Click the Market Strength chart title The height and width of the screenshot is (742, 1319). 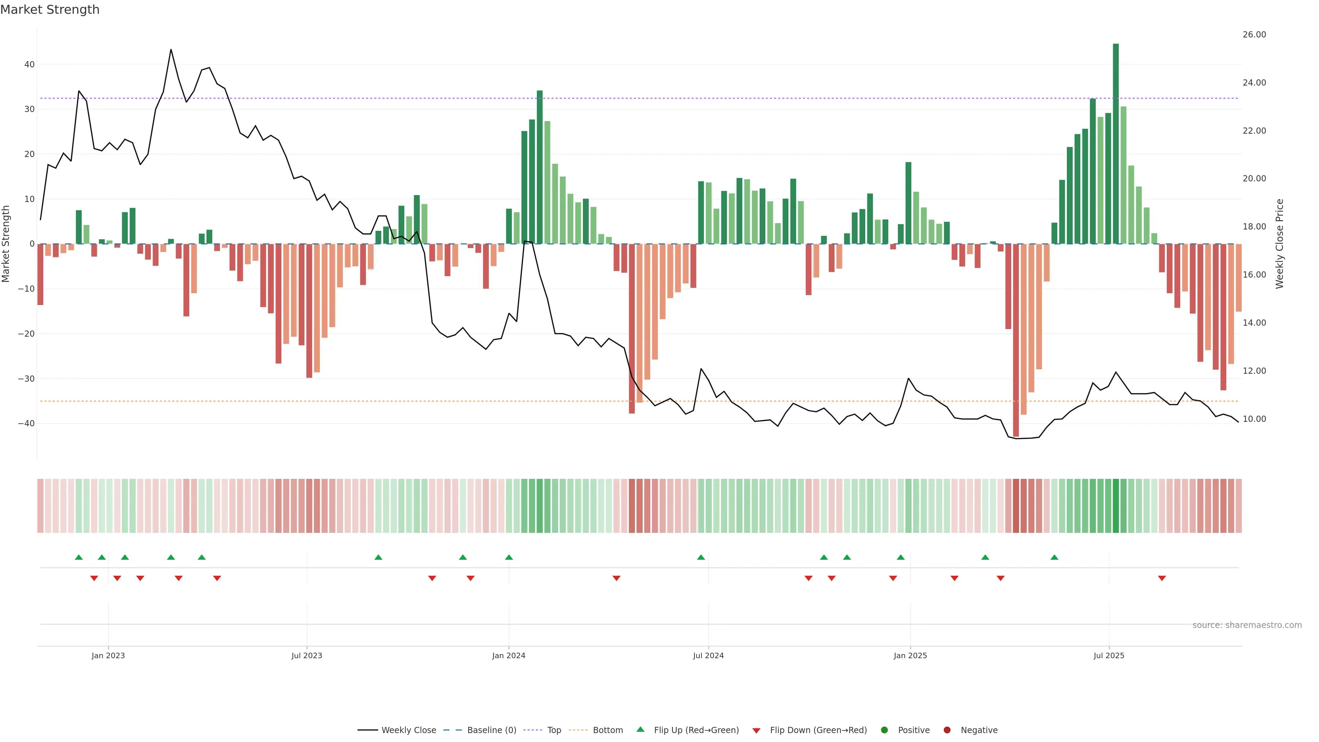[50, 10]
